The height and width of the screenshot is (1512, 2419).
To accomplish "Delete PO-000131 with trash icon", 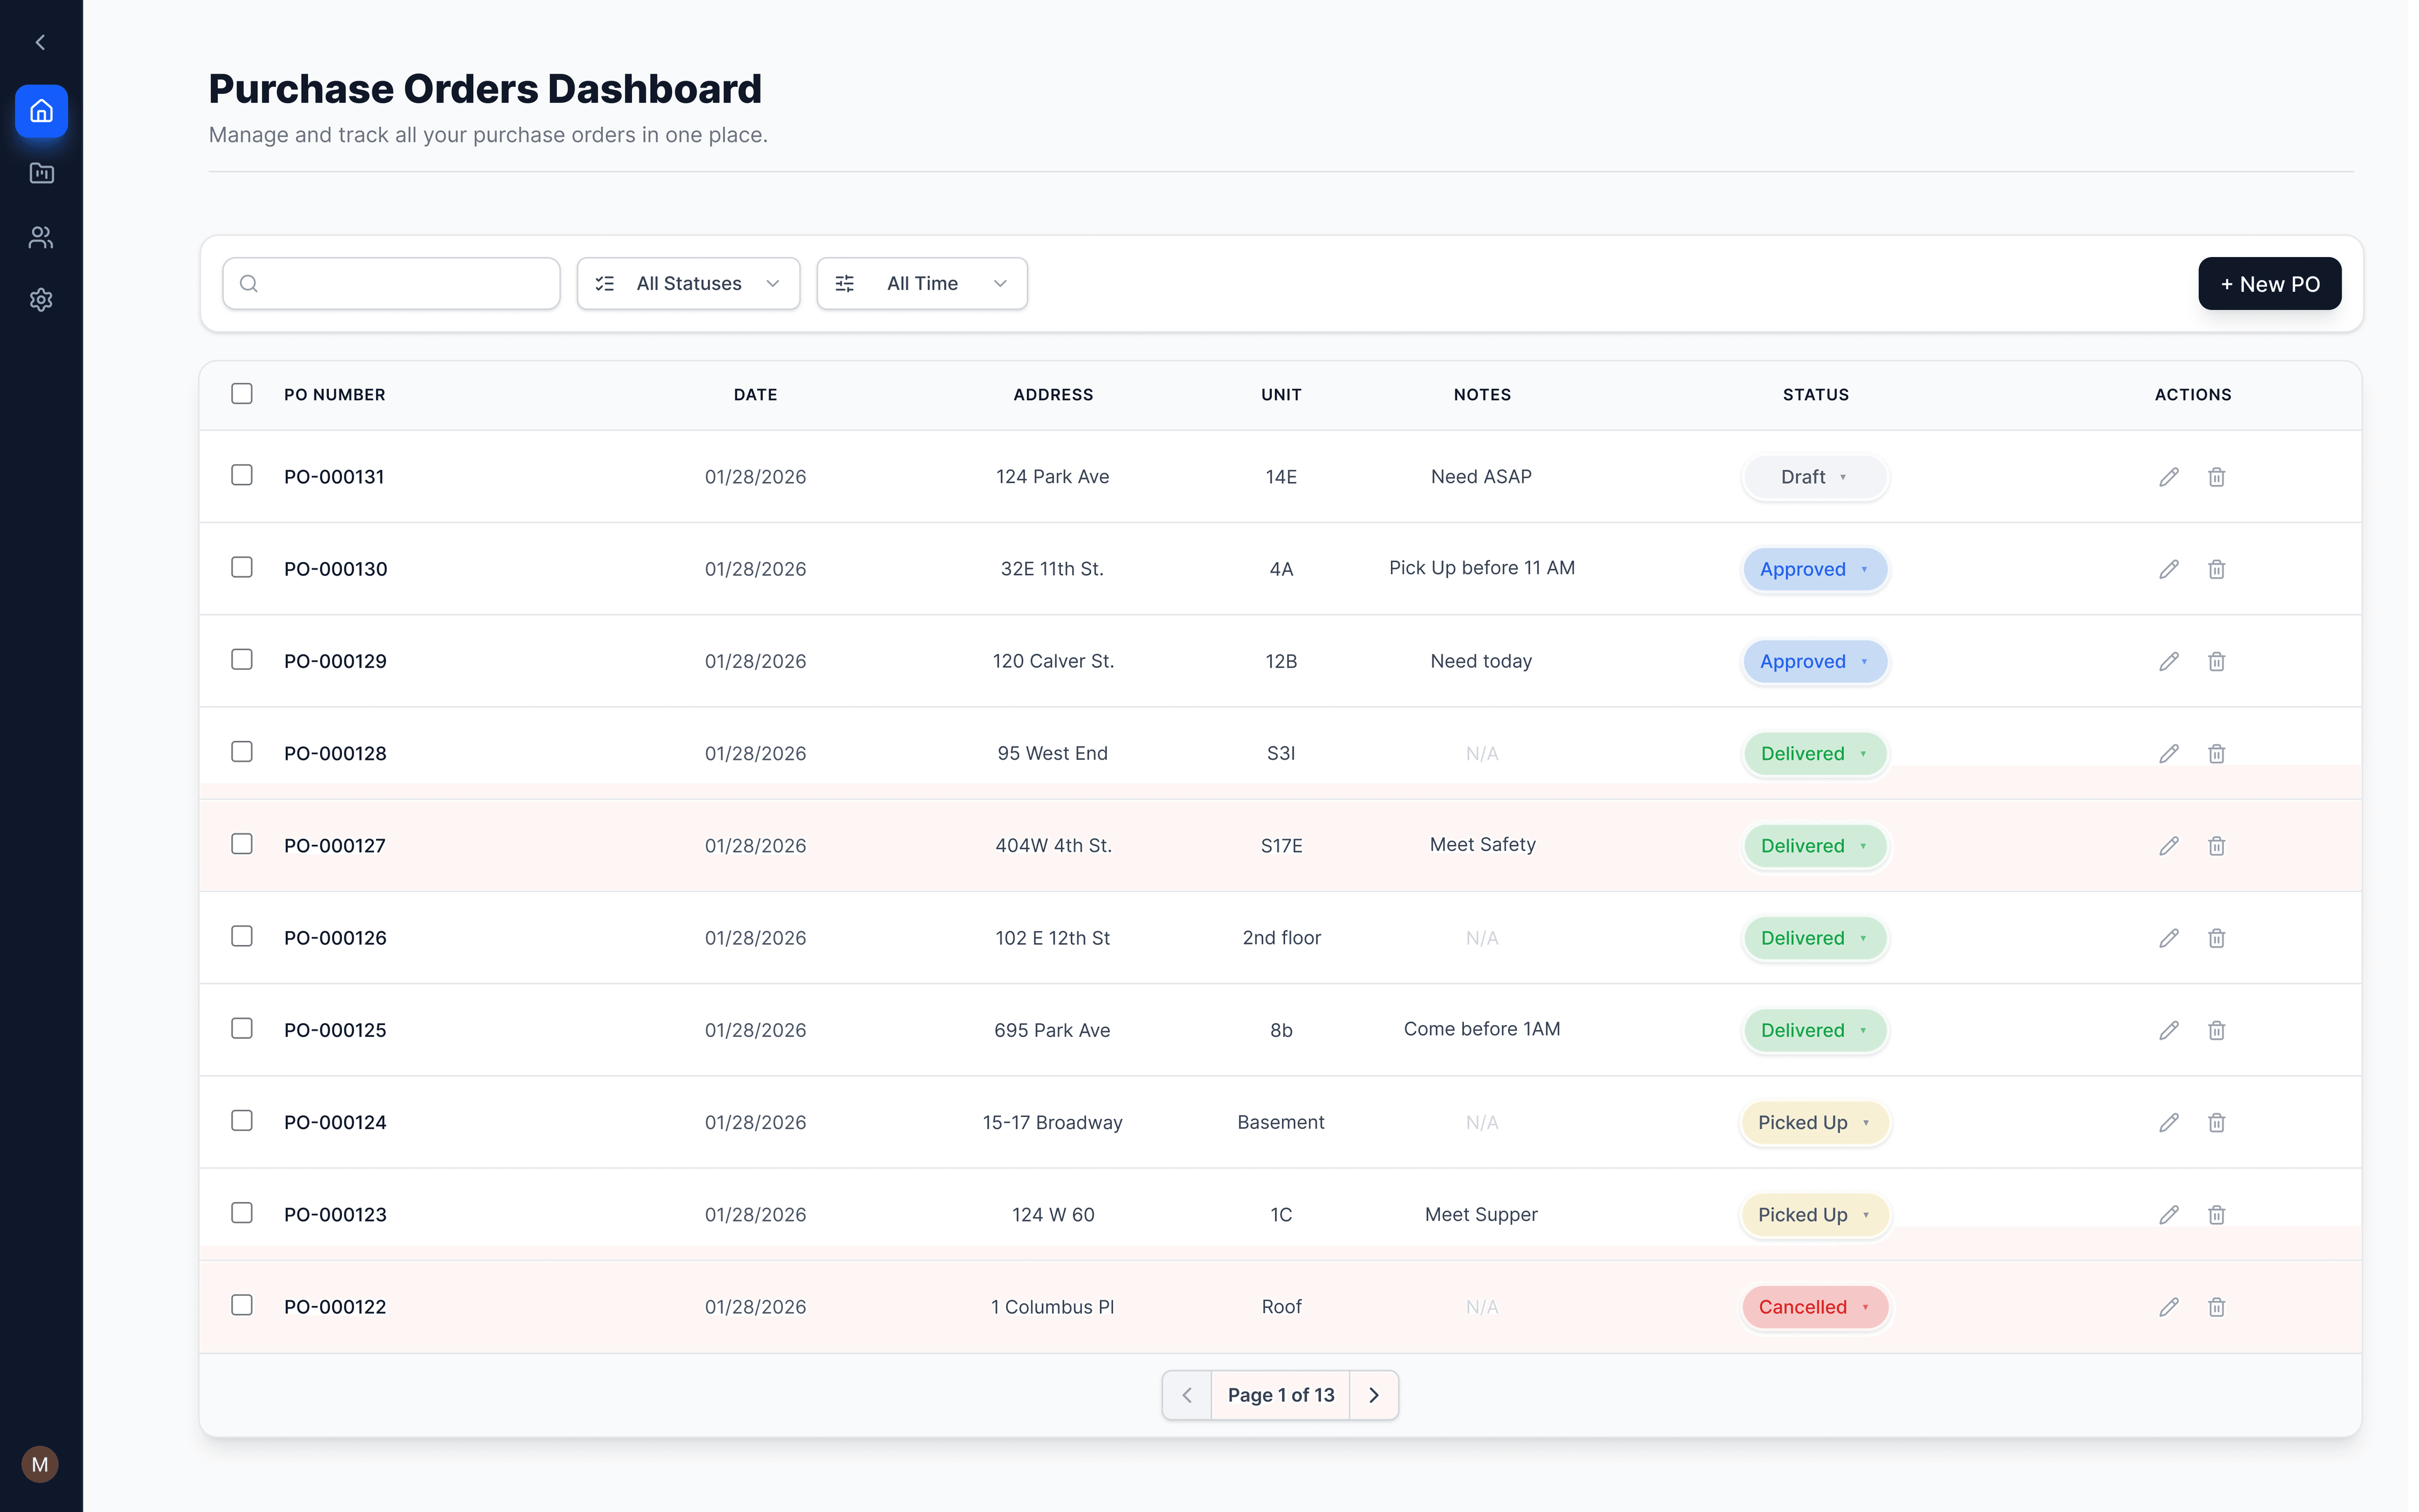I will (x=2217, y=477).
